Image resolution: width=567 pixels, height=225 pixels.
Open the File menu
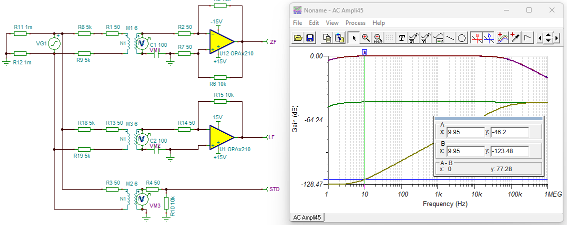[x=297, y=23]
